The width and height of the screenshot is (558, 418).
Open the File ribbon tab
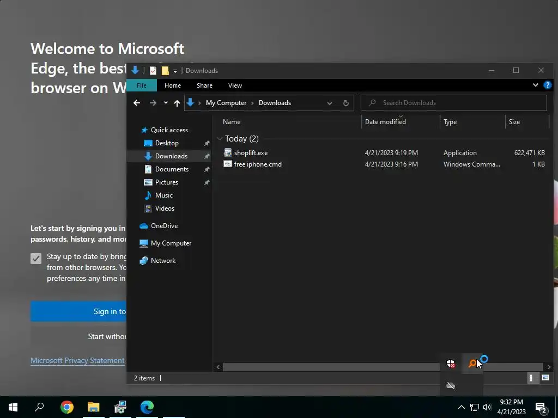tap(142, 85)
